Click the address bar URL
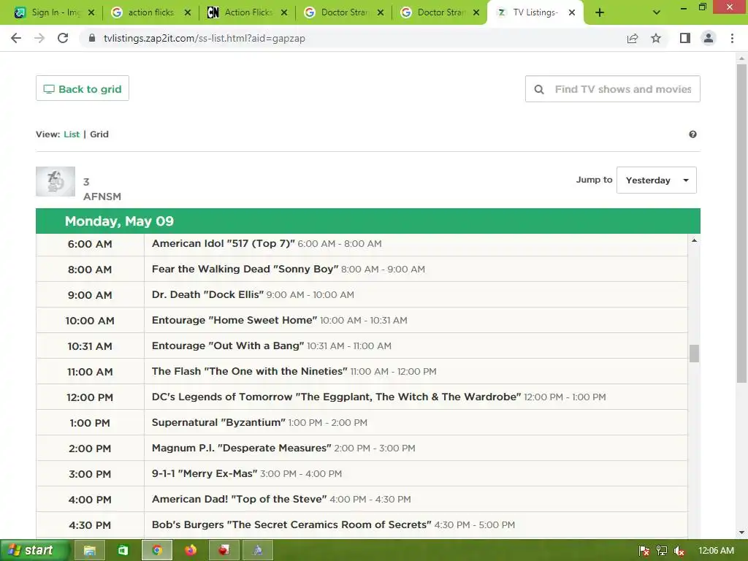Screen dimensions: 748x561 [205, 38]
